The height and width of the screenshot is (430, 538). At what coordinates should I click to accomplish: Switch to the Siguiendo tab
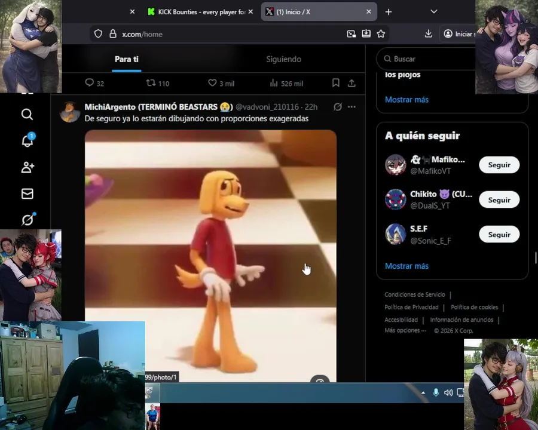[284, 59]
